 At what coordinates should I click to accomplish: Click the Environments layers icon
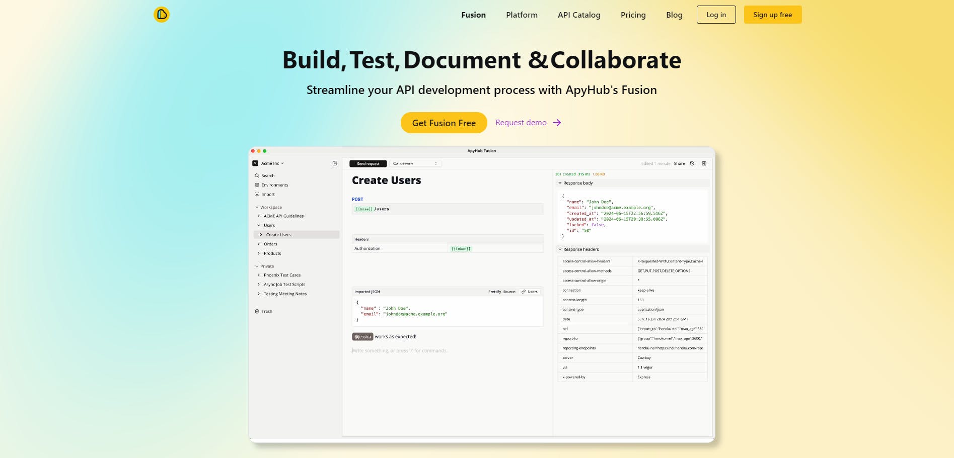[257, 185]
